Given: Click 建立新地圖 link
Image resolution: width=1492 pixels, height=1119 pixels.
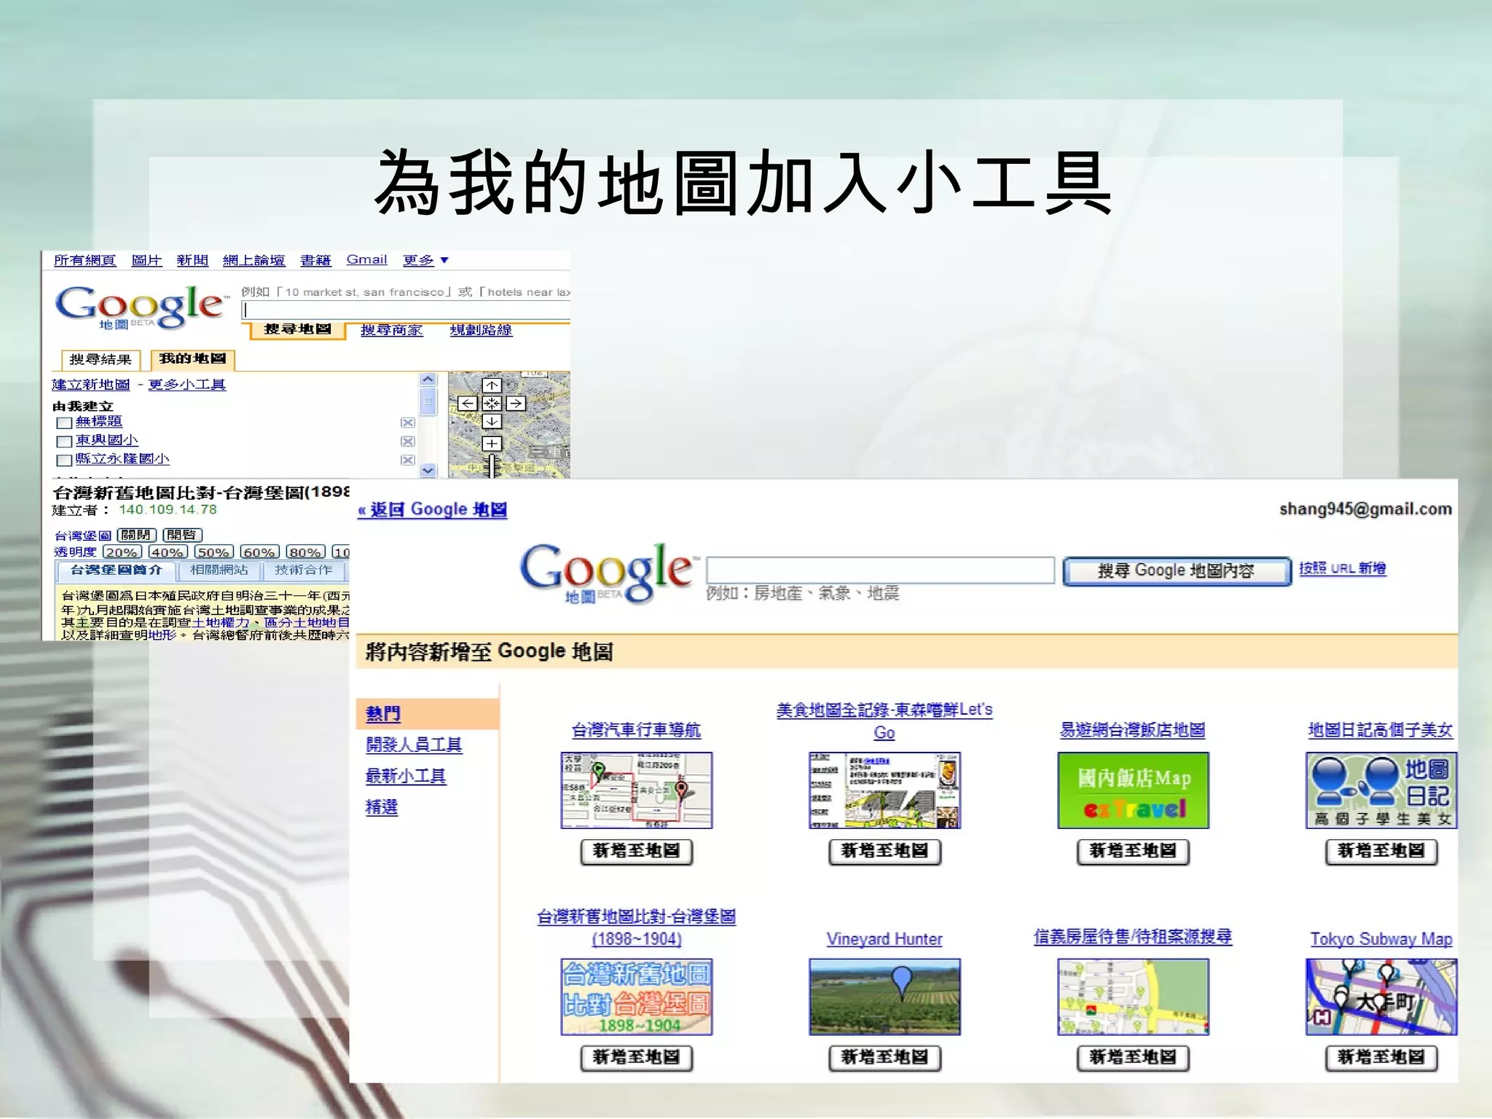Looking at the screenshot, I should (x=91, y=385).
